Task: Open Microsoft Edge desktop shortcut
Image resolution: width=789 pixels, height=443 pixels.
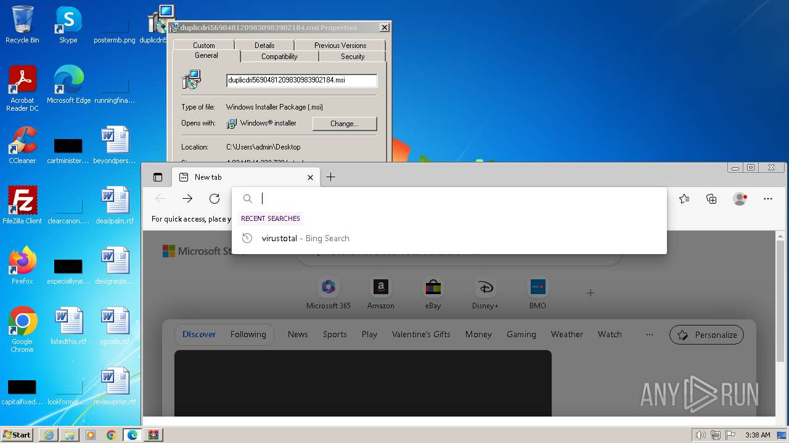Action: point(68,85)
